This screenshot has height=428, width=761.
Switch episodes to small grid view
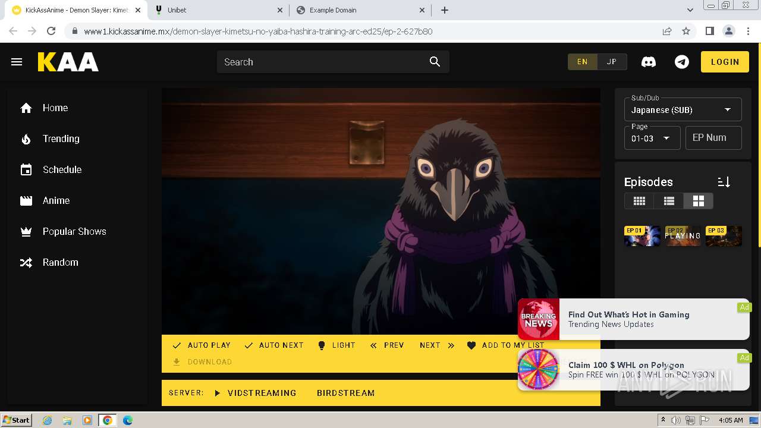click(639, 201)
